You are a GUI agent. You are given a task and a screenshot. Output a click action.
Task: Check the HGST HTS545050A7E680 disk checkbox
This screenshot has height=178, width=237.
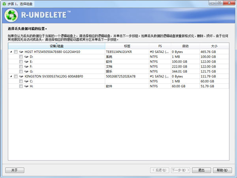pyautogui.click(x=16, y=52)
